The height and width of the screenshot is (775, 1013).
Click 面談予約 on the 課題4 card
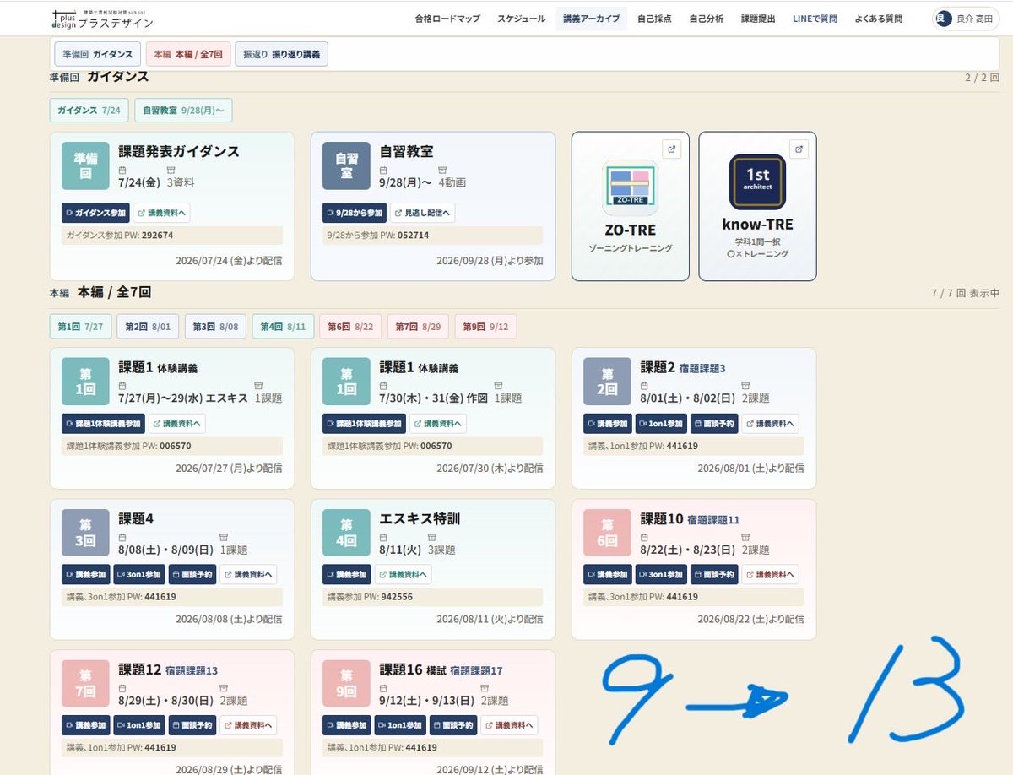(x=192, y=574)
